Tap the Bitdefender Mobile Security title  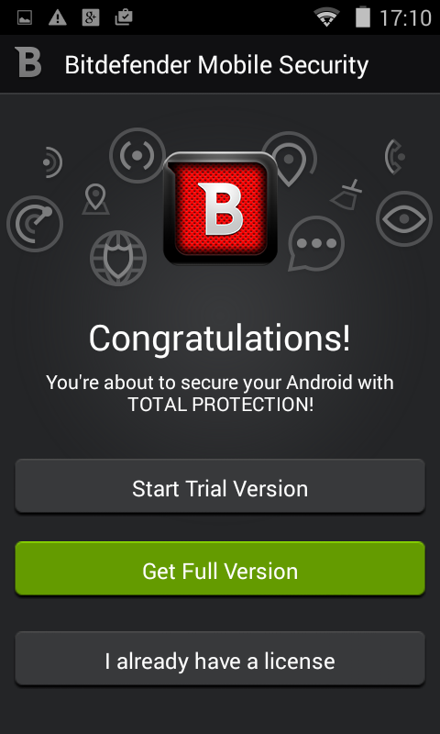tap(216, 64)
